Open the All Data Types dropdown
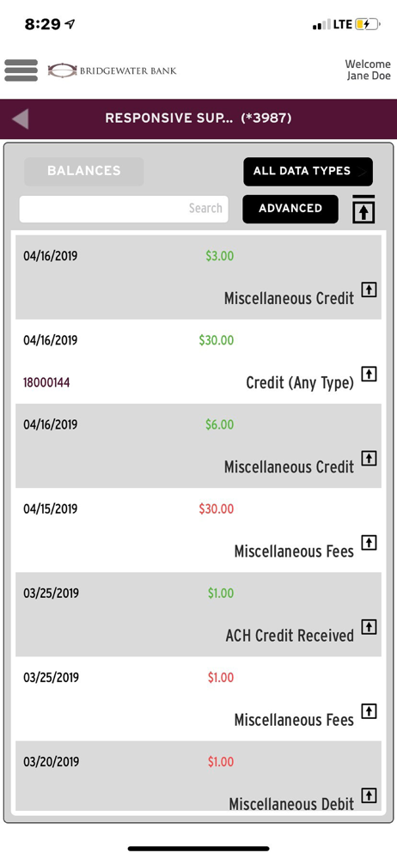This screenshot has height=859, width=397. (308, 172)
